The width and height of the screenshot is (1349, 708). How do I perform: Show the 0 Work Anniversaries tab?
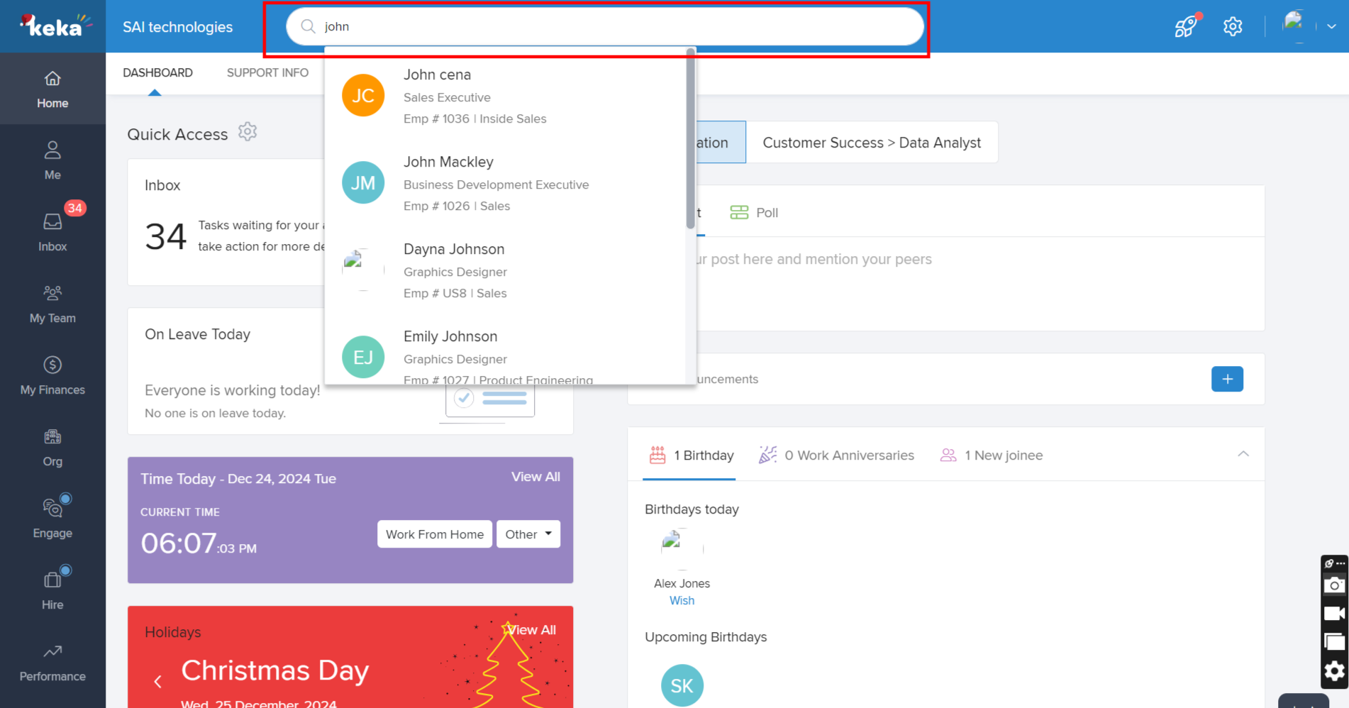point(837,455)
